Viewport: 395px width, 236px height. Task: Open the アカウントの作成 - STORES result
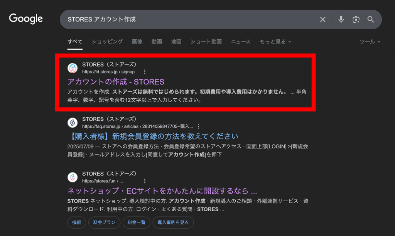point(116,82)
